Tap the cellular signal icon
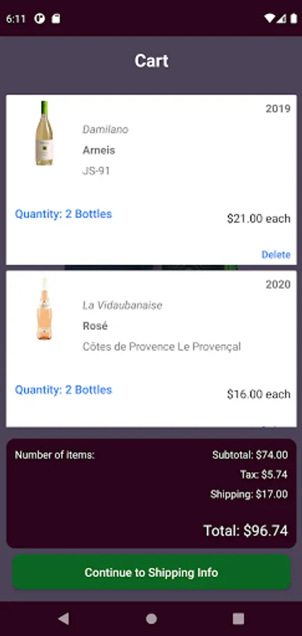The width and height of the screenshot is (302, 636). pyautogui.click(x=281, y=18)
